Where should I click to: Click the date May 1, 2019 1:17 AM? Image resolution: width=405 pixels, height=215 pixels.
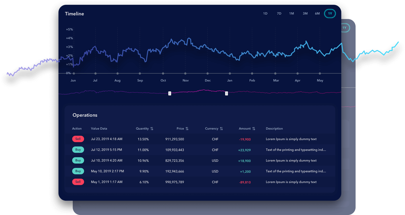click(107, 182)
